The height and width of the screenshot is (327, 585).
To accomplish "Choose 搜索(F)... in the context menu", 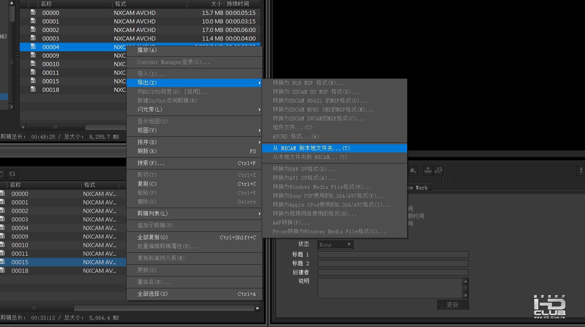I will click(194, 163).
